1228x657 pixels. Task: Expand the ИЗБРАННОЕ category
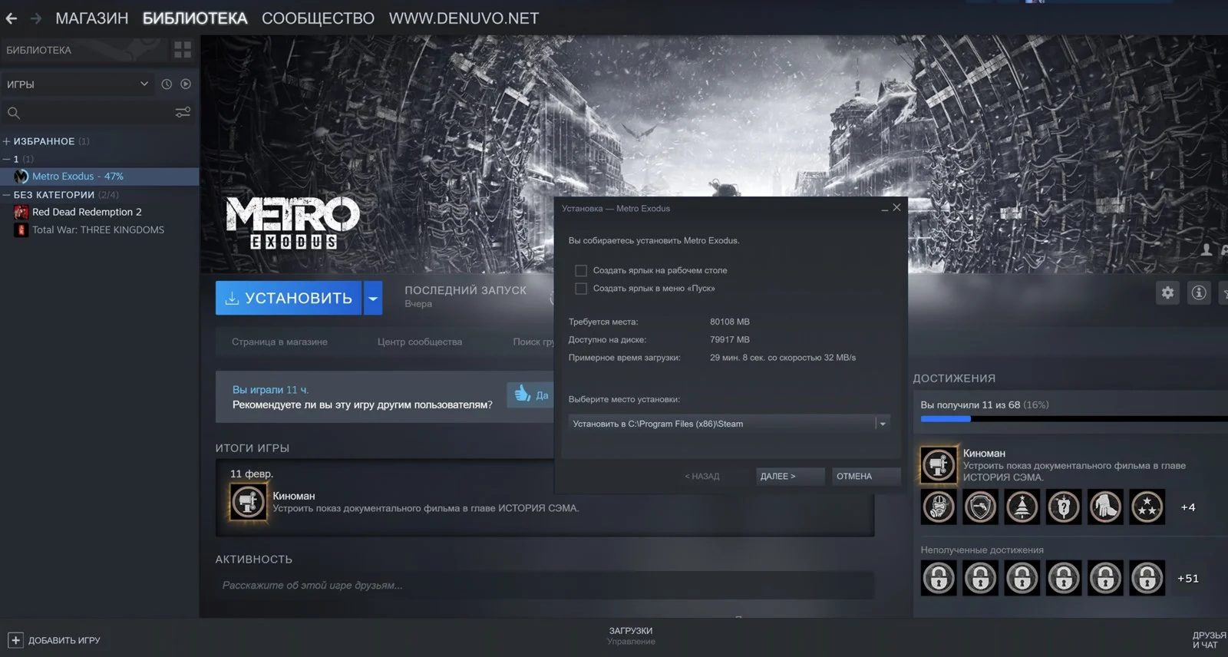pos(6,141)
